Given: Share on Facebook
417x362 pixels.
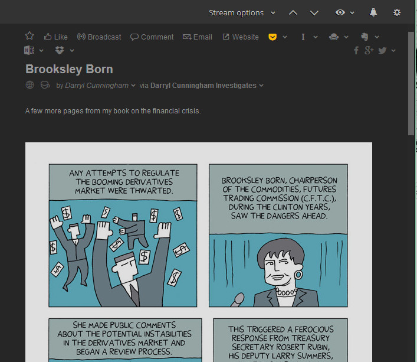Looking at the screenshot, I should point(356,50).
